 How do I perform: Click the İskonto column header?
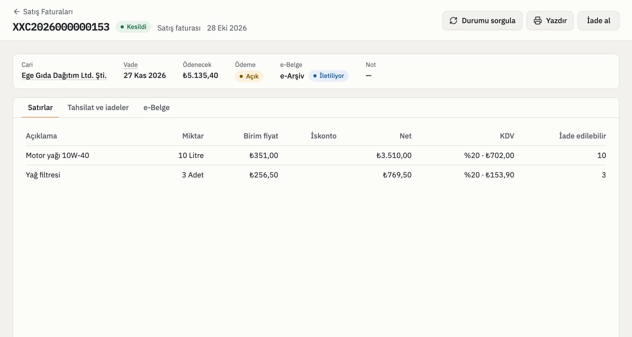coord(323,136)
